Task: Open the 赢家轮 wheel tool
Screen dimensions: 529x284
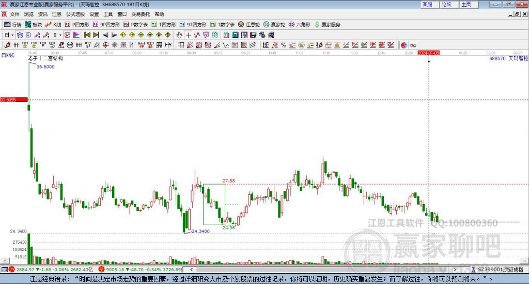Action: (x=274, y=25)
